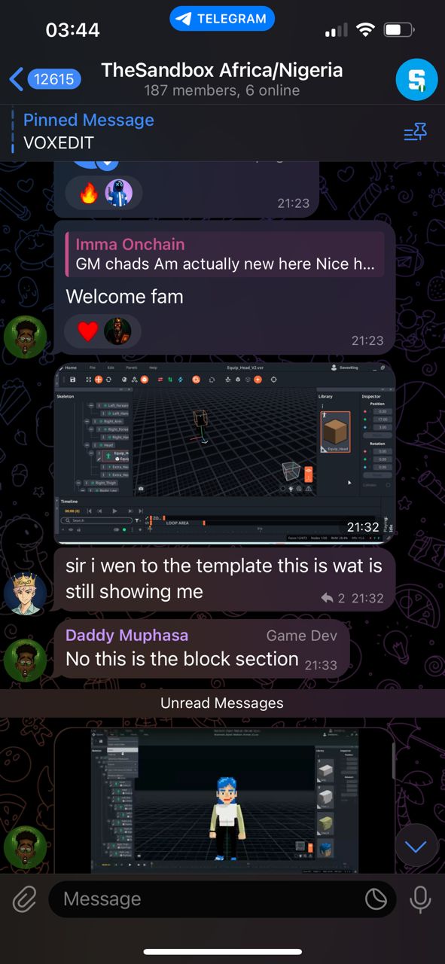The width and height of the screenshot is (445, 964).
Task: Jump to latest messages with the down arrow
Action: pos(416,846)
